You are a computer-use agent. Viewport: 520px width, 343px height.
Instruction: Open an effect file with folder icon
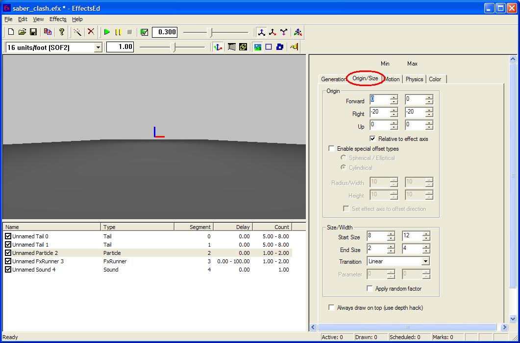click(x=22, y=32)
